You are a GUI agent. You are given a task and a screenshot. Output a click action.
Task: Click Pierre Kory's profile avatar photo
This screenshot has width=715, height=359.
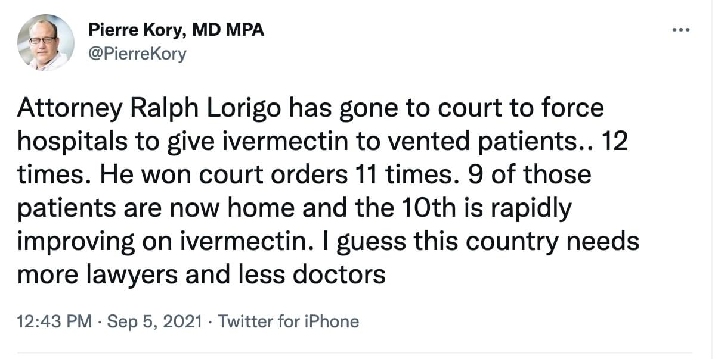click(45, 42)
